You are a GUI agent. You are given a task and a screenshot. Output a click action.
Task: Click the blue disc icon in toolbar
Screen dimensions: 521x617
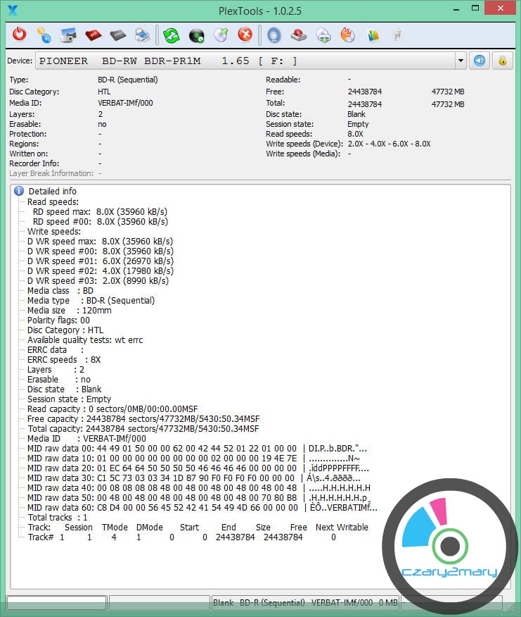(274, 35)
